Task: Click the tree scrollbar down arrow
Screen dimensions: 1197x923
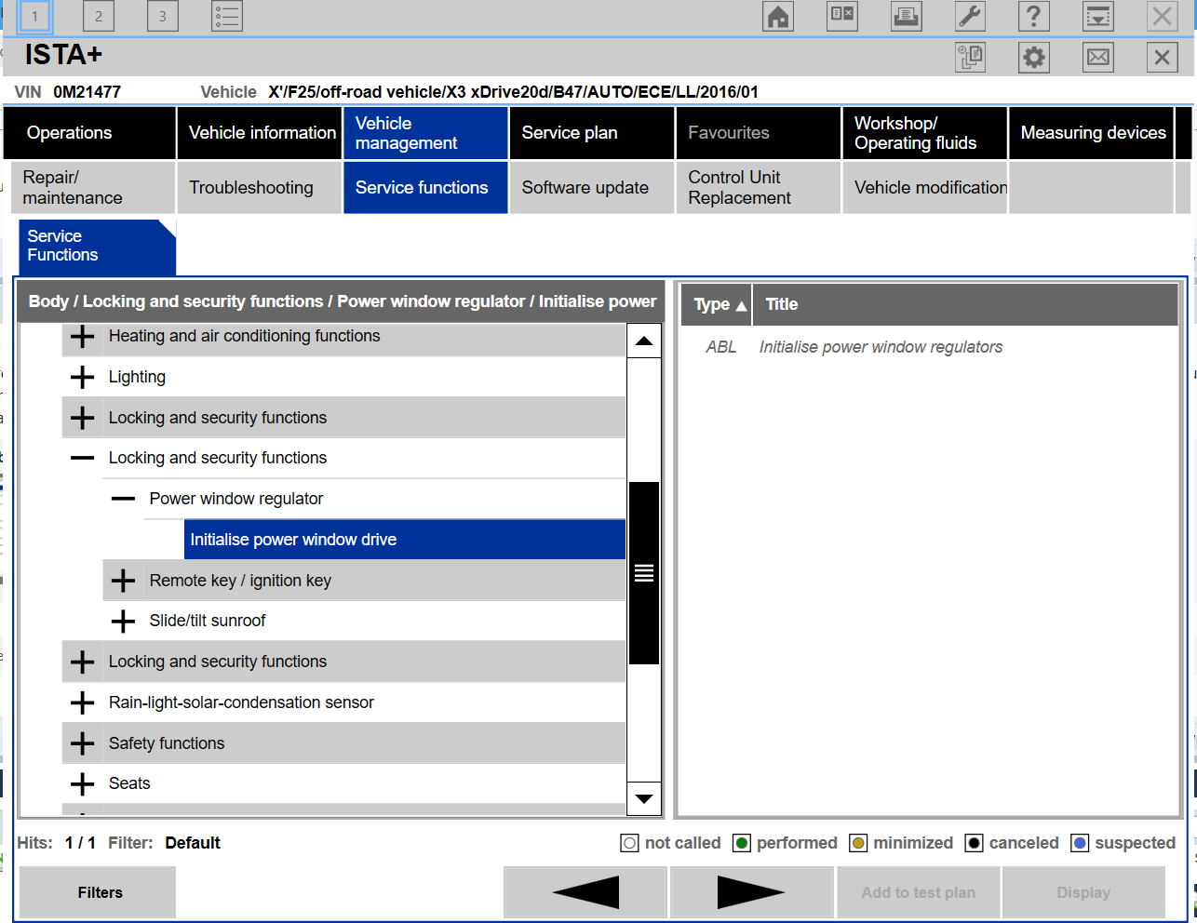Action: pyautogui.click(x=644, y=798)
